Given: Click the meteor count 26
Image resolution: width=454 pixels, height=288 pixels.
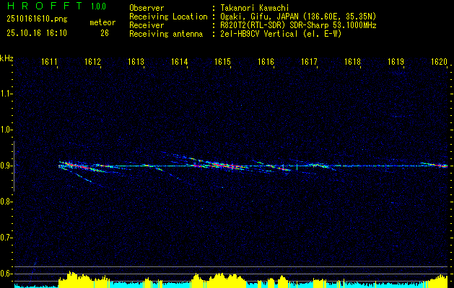Looking at the screenshot, I should click(x=105, y=33).
